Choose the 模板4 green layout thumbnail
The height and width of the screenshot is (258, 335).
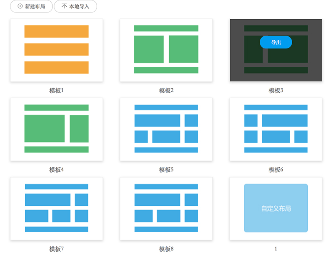tap(57, 129)
